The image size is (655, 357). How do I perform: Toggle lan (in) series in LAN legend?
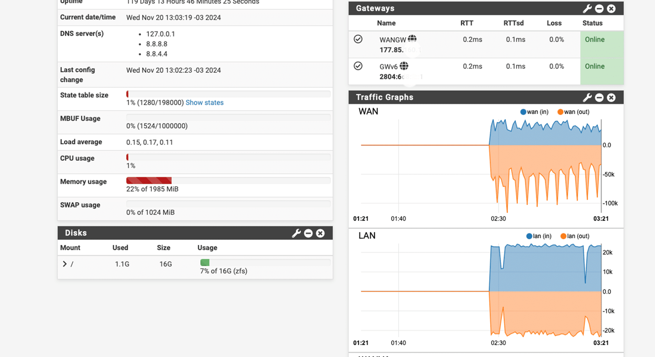pyautogui.click(x=539, y=236)
